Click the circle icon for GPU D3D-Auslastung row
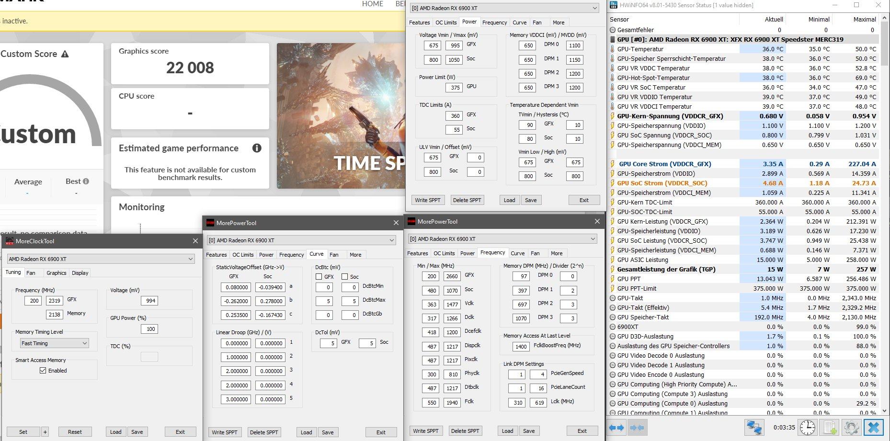This screenshot has width=890, height=441. [613, 336]
